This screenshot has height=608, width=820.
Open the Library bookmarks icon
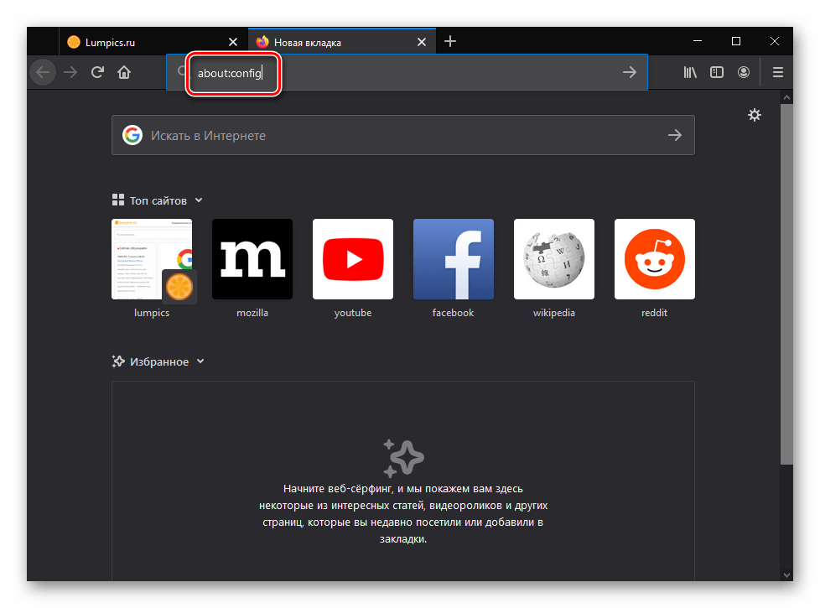(x=690, y=73)
